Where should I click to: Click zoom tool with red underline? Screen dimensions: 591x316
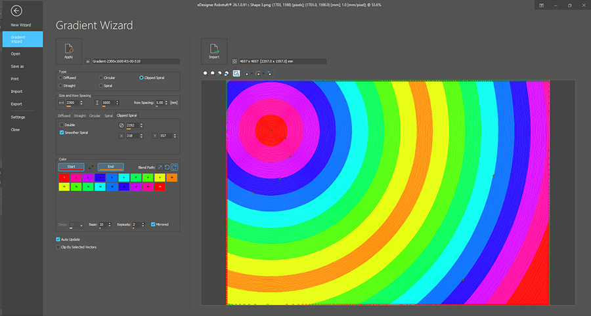213,73
